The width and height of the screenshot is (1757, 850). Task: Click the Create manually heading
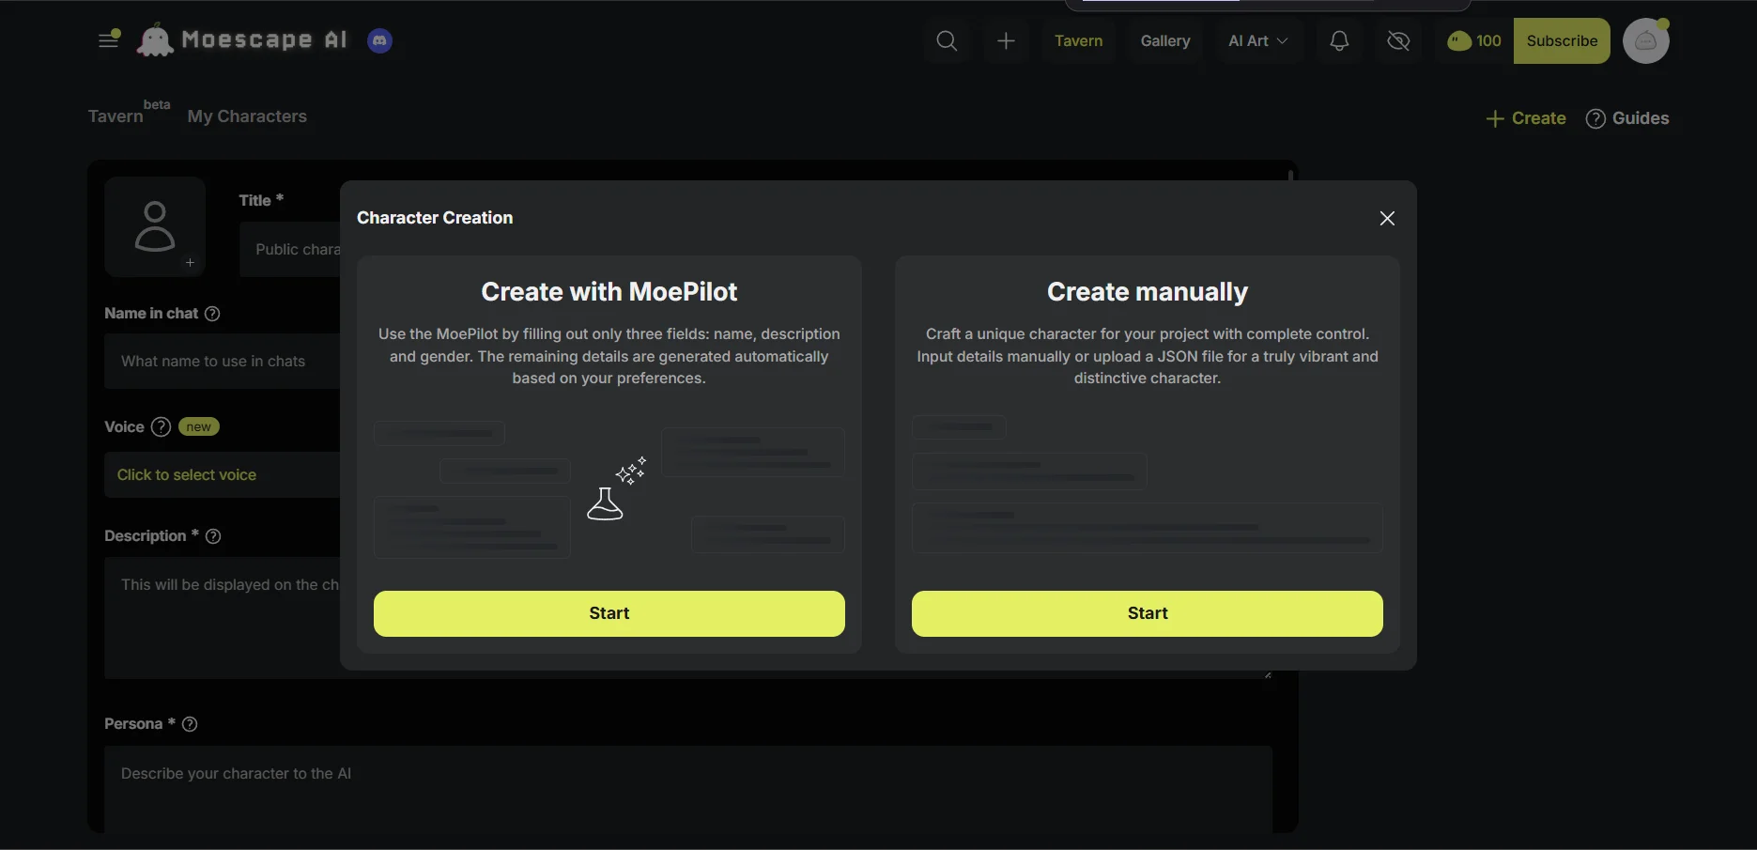tap(1148, 292)
